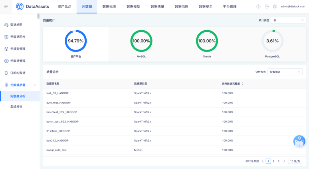Switch to the 数据安全 tab
Image resolution: width=309 pixels, height=169 pixels.
point(205,7)
